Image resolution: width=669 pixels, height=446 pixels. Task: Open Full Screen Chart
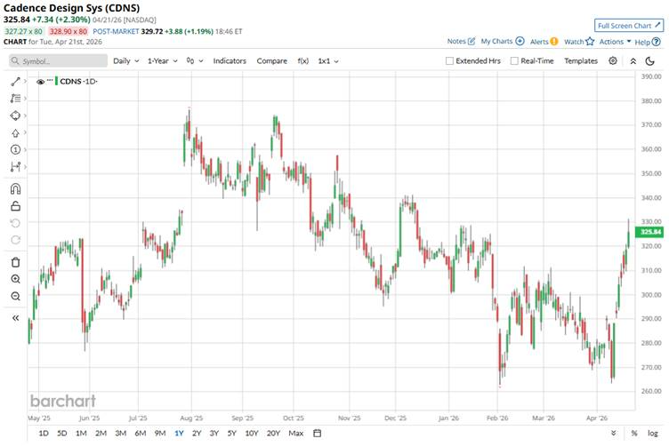tap(629, 26)
